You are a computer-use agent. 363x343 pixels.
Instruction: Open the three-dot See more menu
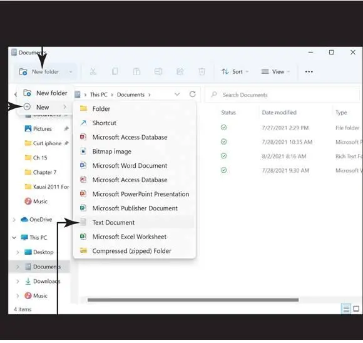point(309,72)
